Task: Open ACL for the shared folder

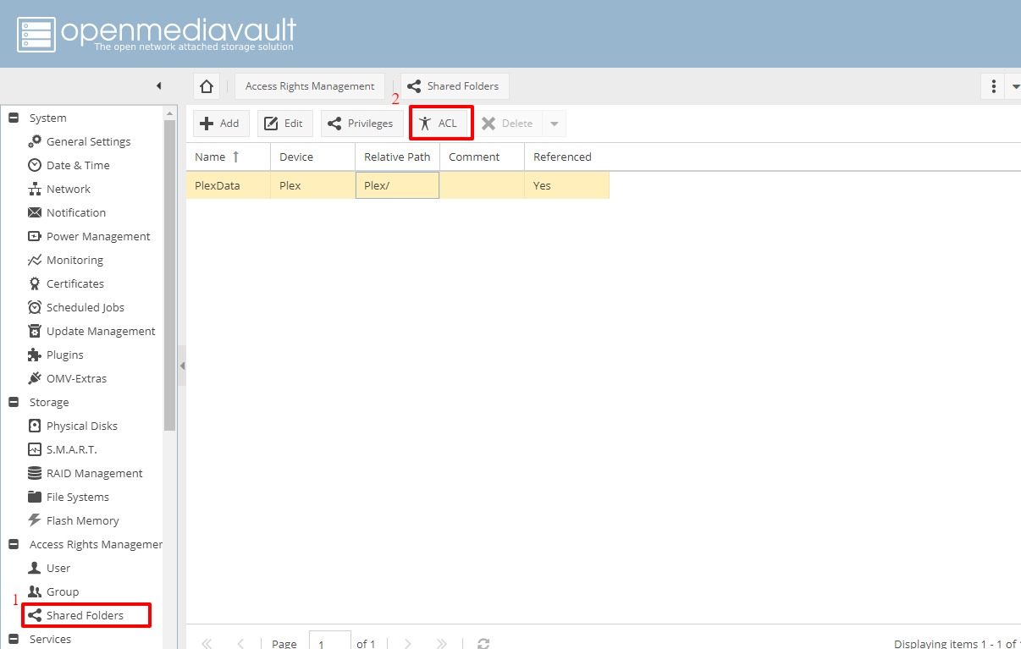Action: pos(439,124)
